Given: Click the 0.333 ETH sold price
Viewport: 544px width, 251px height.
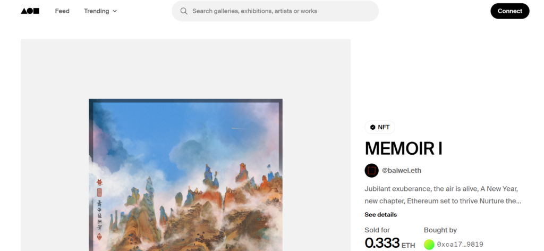Looking at the screenshot, I should (389, 244).
